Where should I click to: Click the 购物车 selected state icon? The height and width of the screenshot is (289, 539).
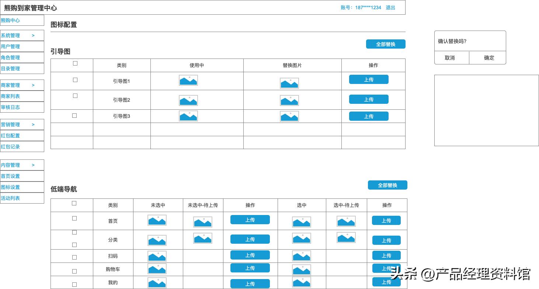[302, 269]
